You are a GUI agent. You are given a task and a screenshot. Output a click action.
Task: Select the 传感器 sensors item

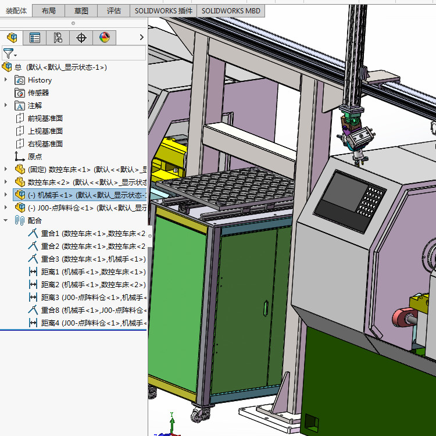(38, 93)
